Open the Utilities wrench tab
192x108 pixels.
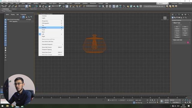tap(189, 15)
